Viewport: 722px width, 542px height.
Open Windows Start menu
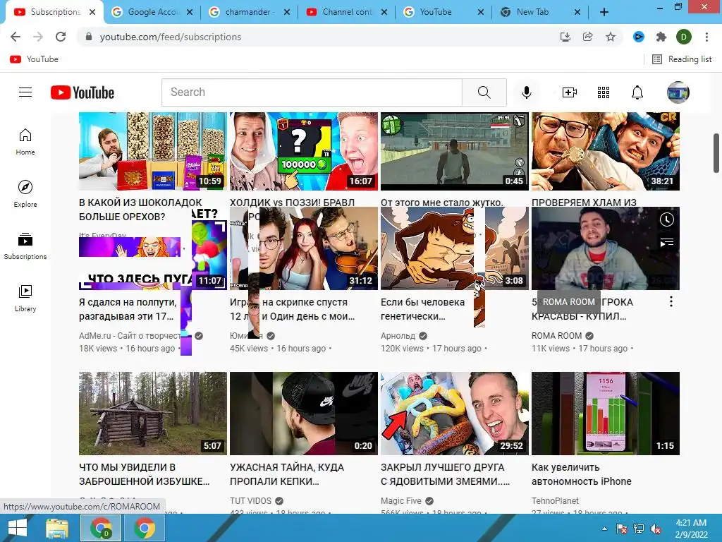tap(18, 528)
